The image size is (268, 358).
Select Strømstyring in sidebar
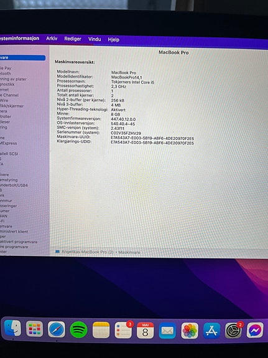[x=9, y=180]
